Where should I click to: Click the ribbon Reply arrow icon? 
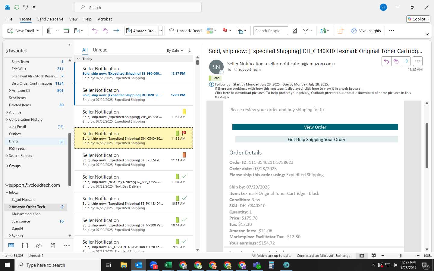(95, 31)
